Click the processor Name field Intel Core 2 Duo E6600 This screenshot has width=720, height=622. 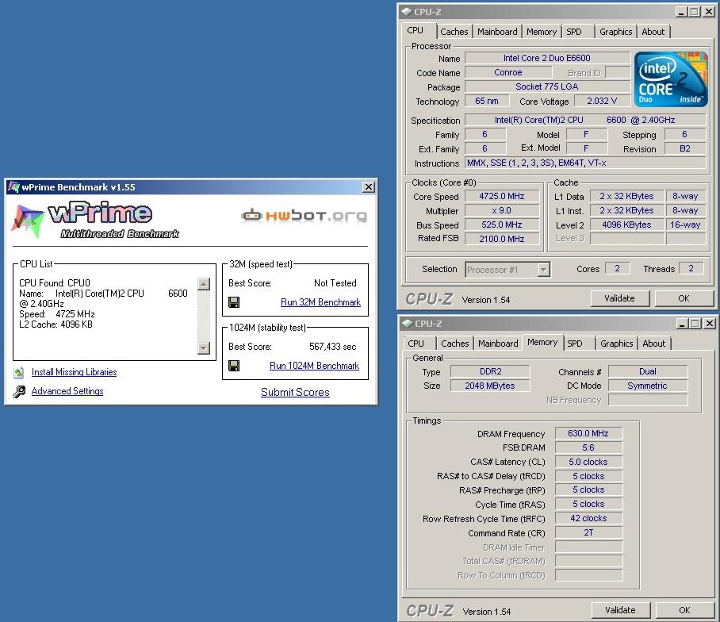click(x=547, y=58)
